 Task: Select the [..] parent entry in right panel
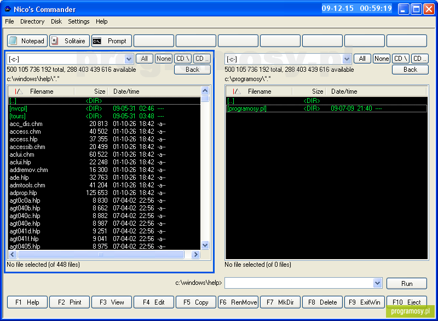coord(326,101)
